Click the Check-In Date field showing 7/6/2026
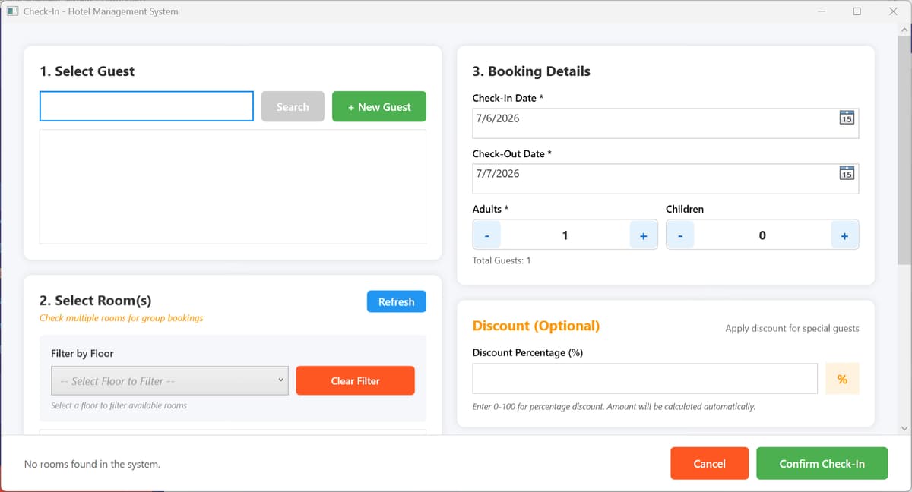 (x=666, y=123)
